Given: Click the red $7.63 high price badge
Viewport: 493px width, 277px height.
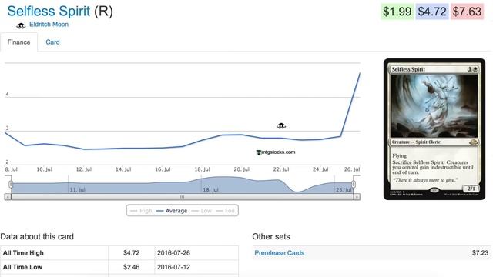Looking at the screenshot, I should [x=467, y=12].
